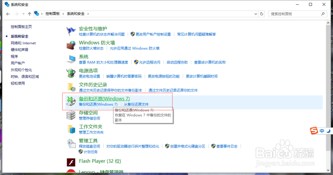Select 时钟、语言和区域 in sidebar
The image size is (333, 175).
(25, 77)
